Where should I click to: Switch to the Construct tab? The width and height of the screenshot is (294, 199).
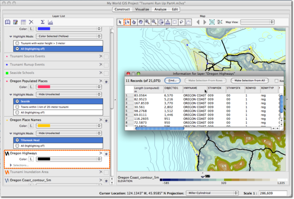[122, 10]
